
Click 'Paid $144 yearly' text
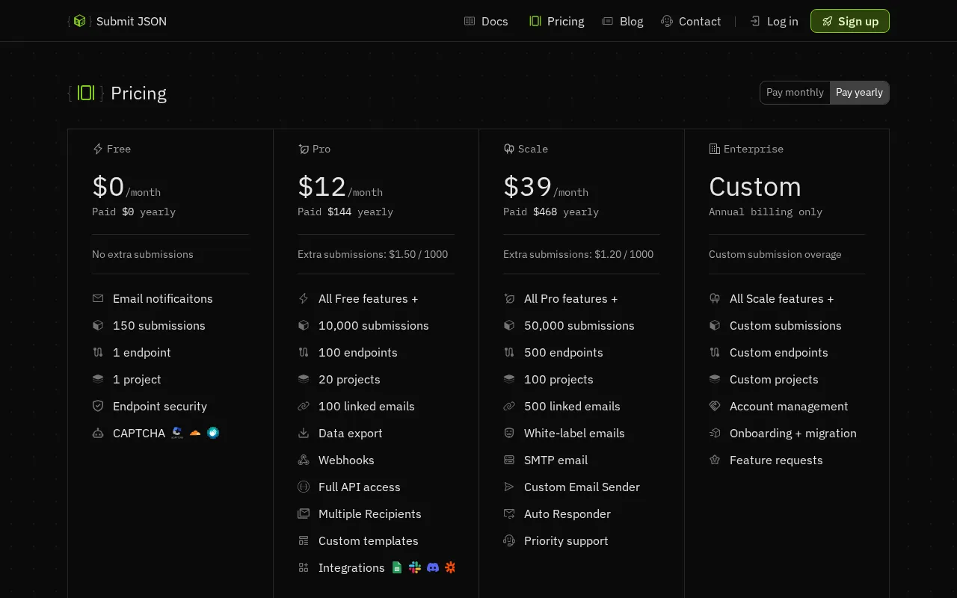pyautogui.click(x=345, y=212)
